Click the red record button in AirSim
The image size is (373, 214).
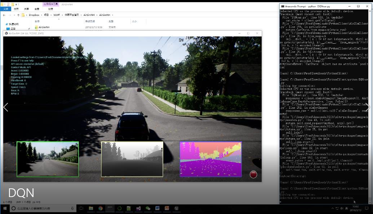point(253,175)
